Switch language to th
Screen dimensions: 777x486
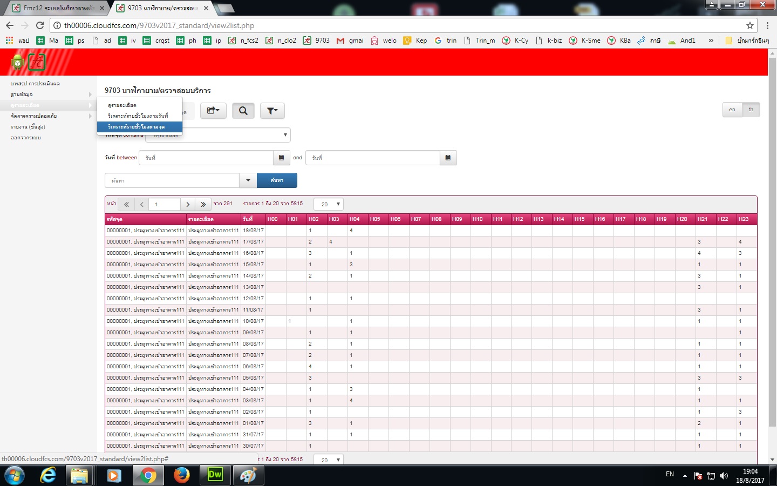751,110
